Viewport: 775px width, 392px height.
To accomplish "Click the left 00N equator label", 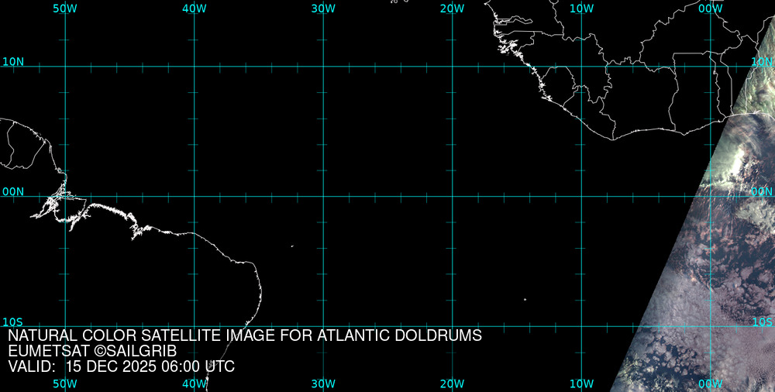I will [12, 191].
